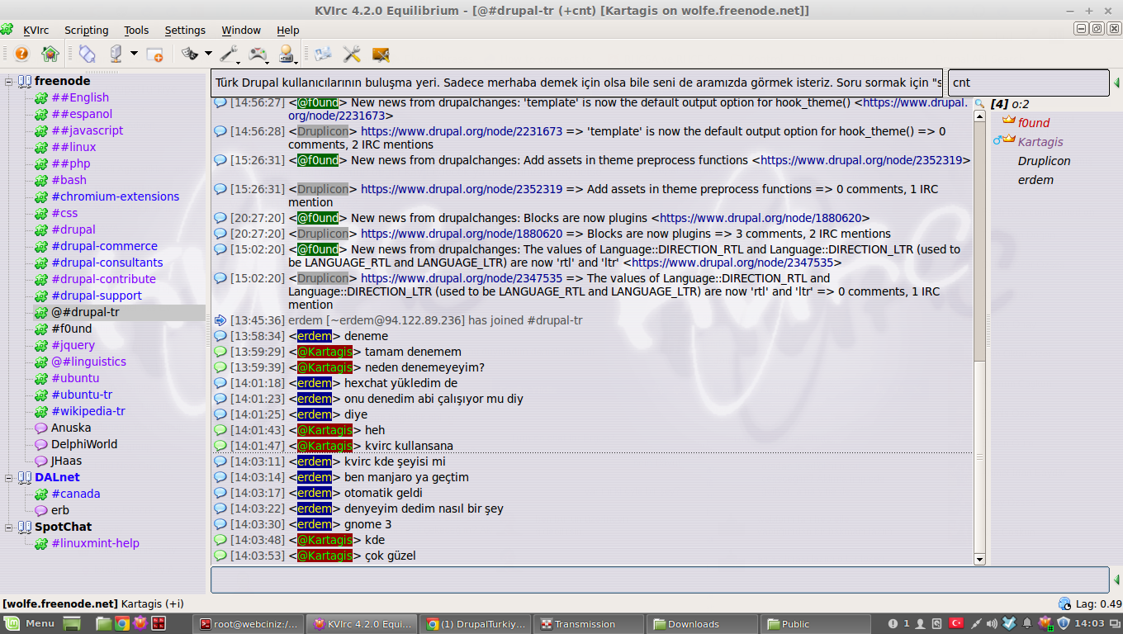This screenshot has width=1123, height=634.
Task: Open the Scripting menu
Action: (x=86, y=30)
